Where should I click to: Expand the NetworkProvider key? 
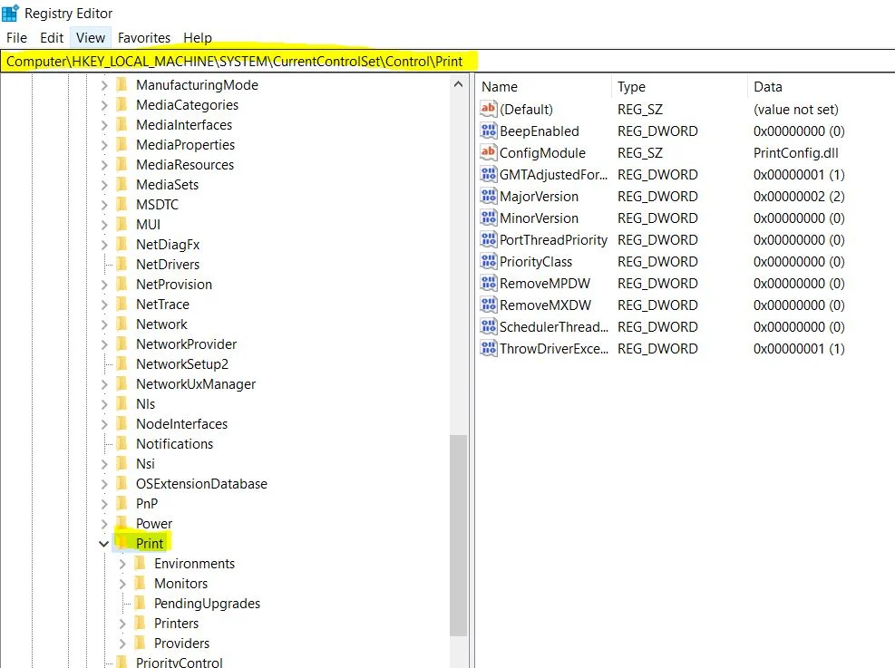point(104,344)
